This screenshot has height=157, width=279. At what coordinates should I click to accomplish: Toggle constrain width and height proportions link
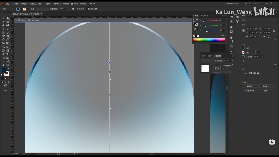(x=274, y=31)
